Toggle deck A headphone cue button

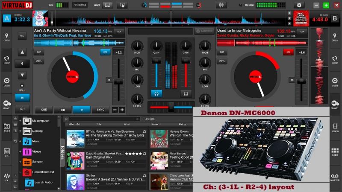pos(156,93)
